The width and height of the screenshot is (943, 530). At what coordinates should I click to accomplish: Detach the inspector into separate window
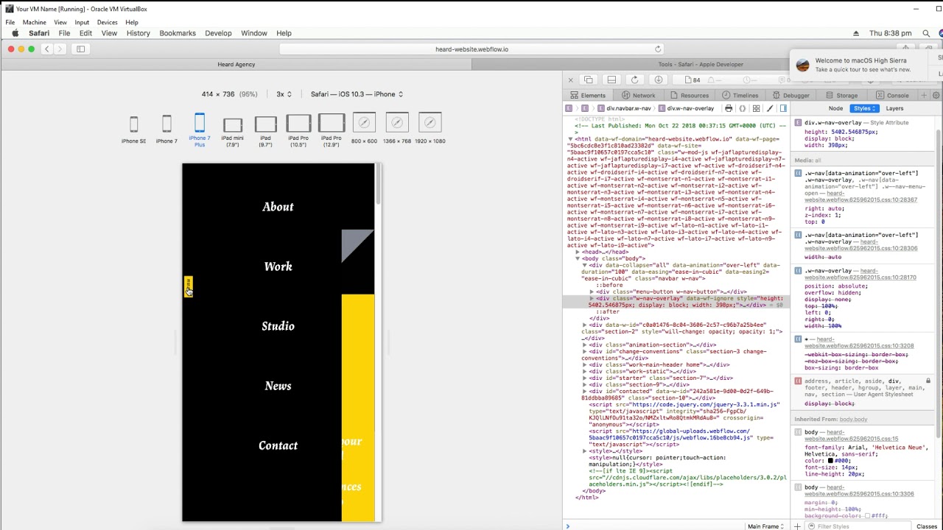(589, 79)
